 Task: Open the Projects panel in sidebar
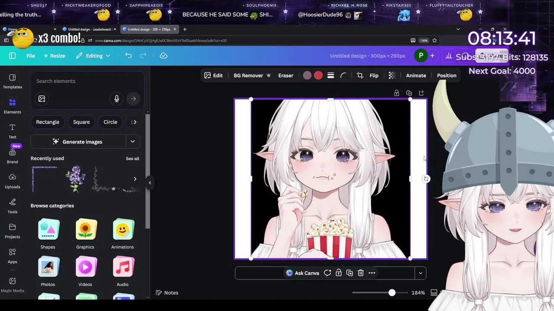(x=12, y=231)
